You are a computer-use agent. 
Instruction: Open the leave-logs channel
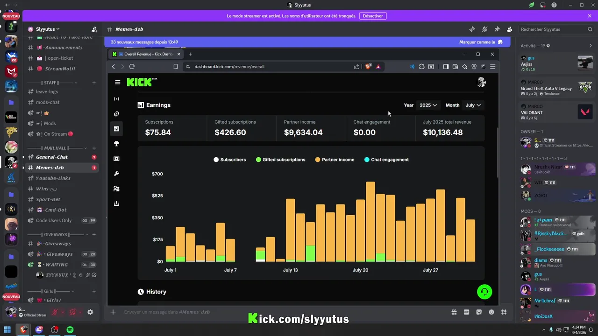(62, 91)
